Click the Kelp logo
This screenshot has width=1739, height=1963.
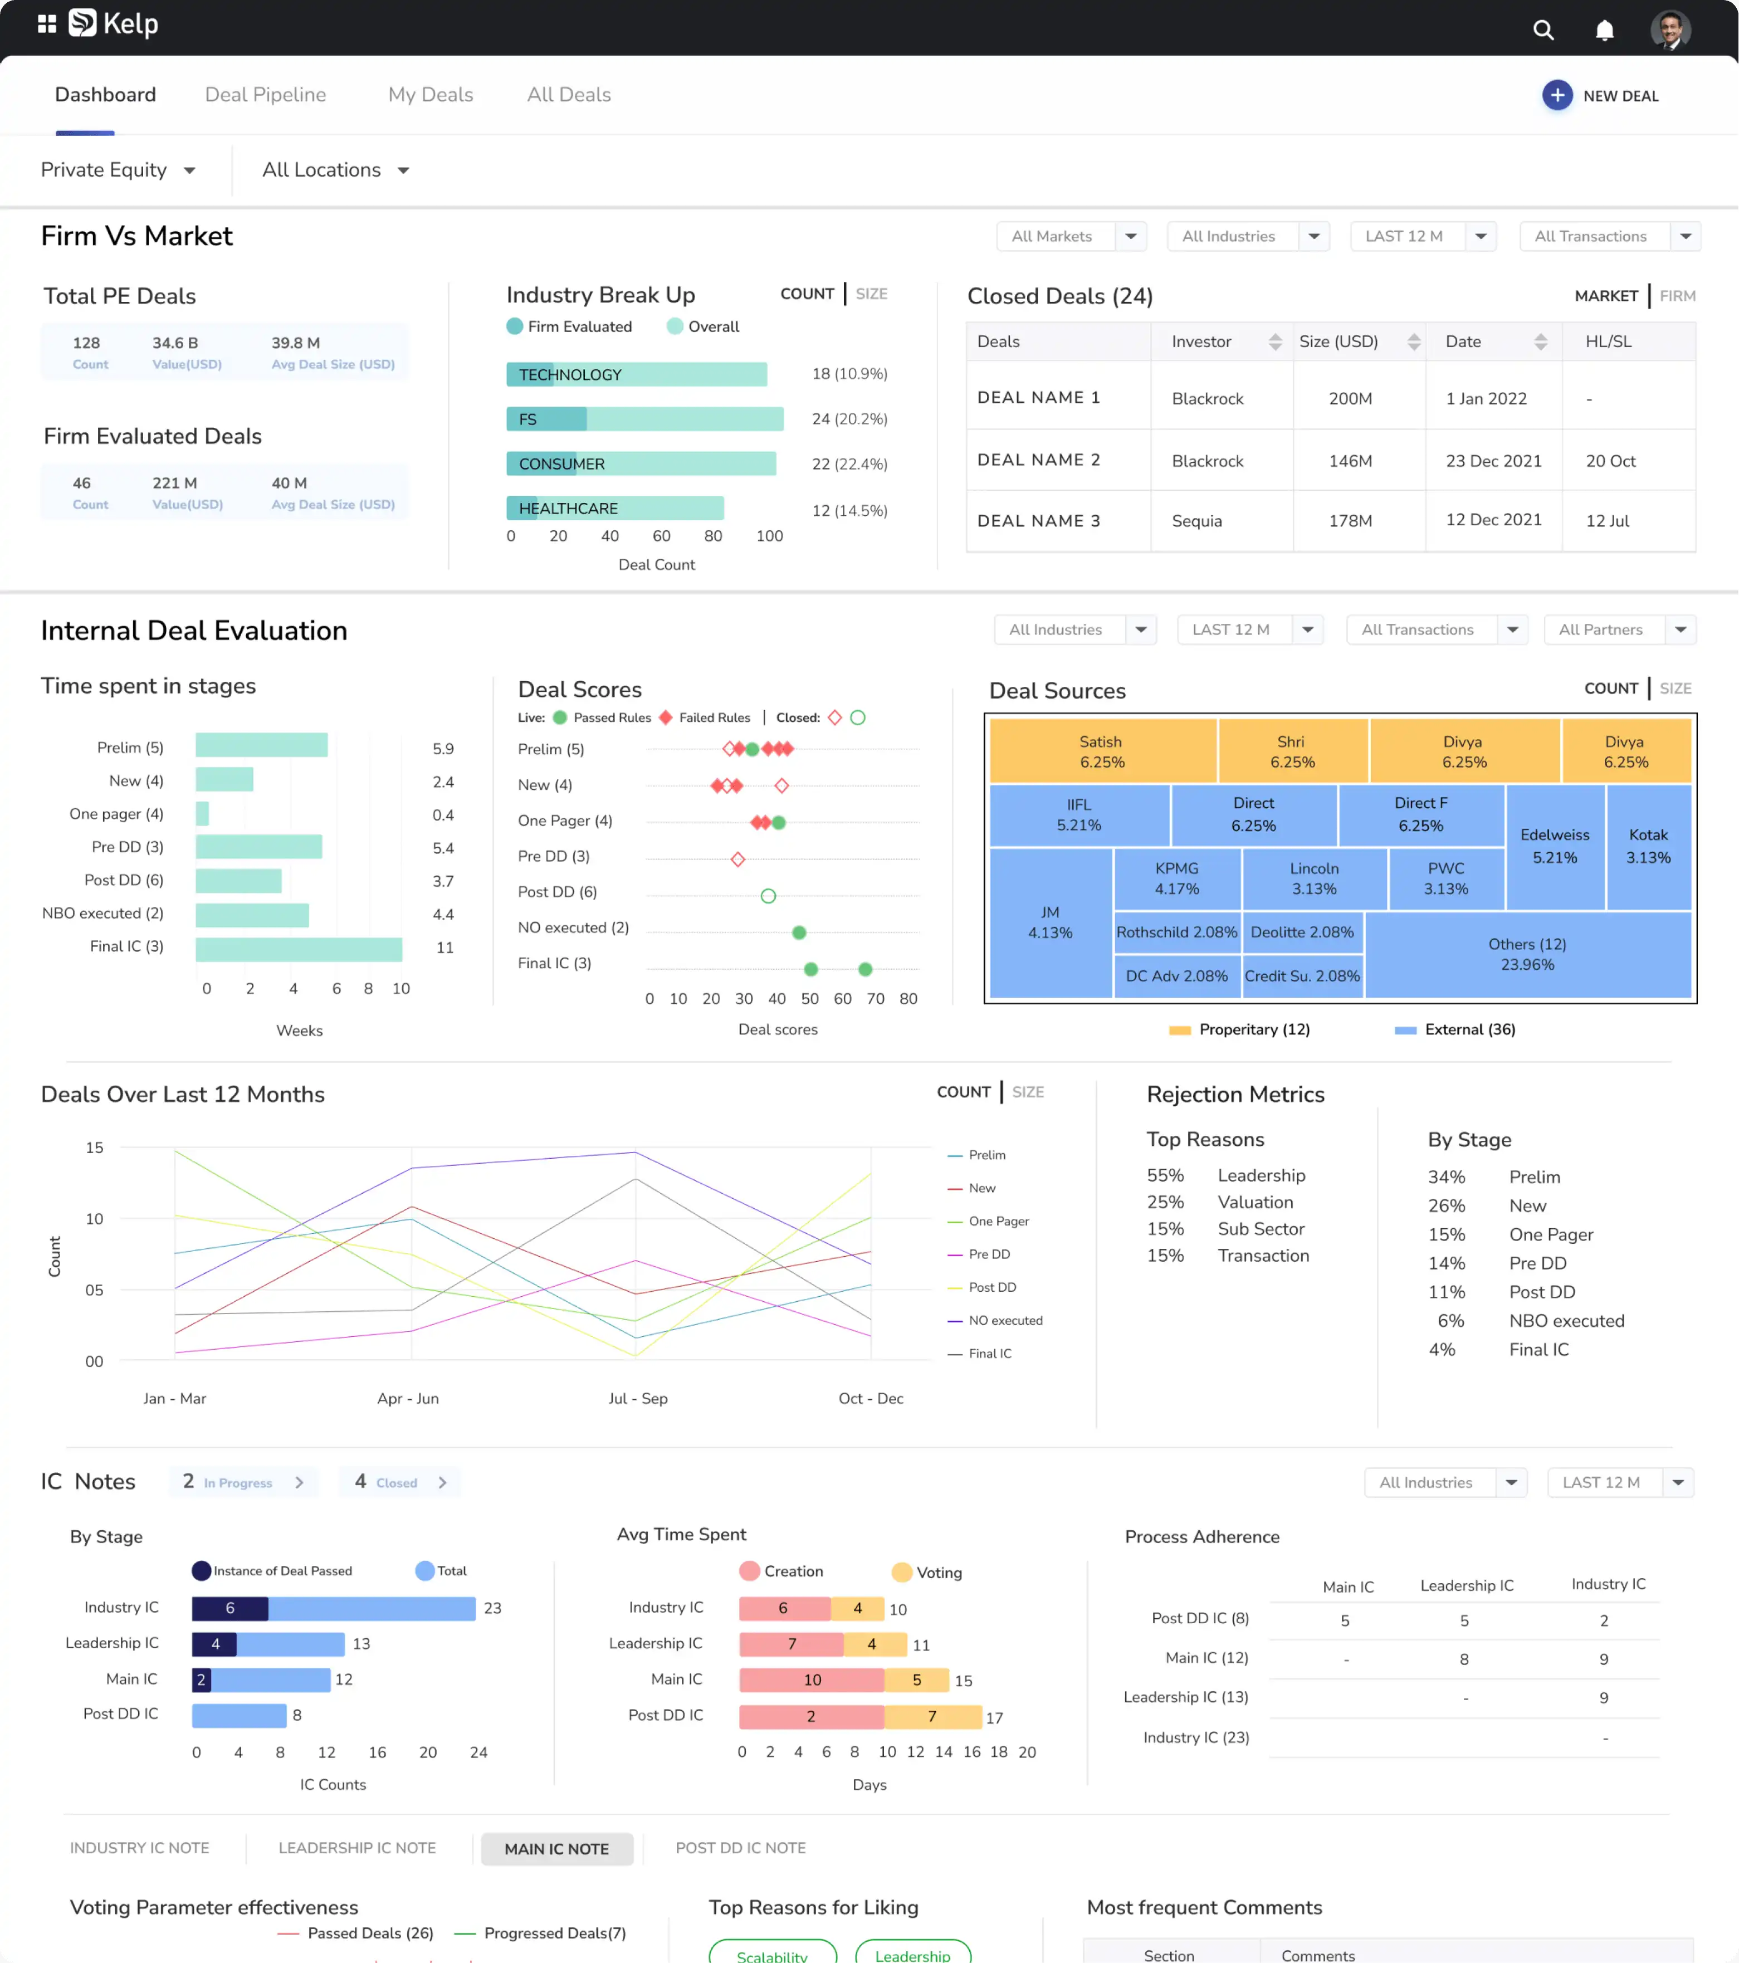113,23
